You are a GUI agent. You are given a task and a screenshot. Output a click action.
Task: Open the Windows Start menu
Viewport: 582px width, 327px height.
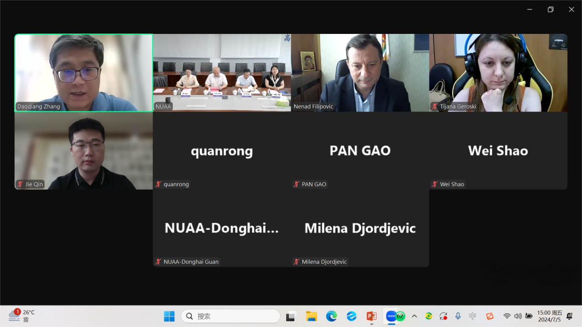click(169, 316)
